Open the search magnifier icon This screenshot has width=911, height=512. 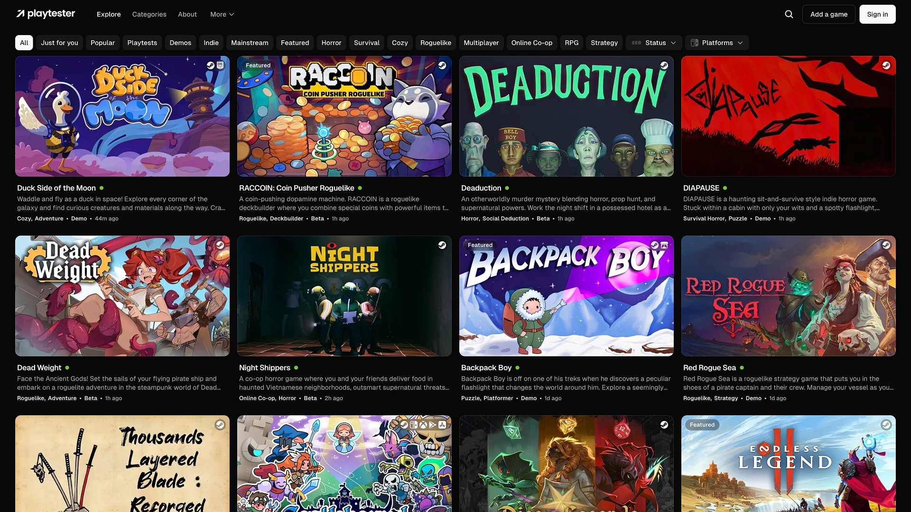(x=789, y=14)
